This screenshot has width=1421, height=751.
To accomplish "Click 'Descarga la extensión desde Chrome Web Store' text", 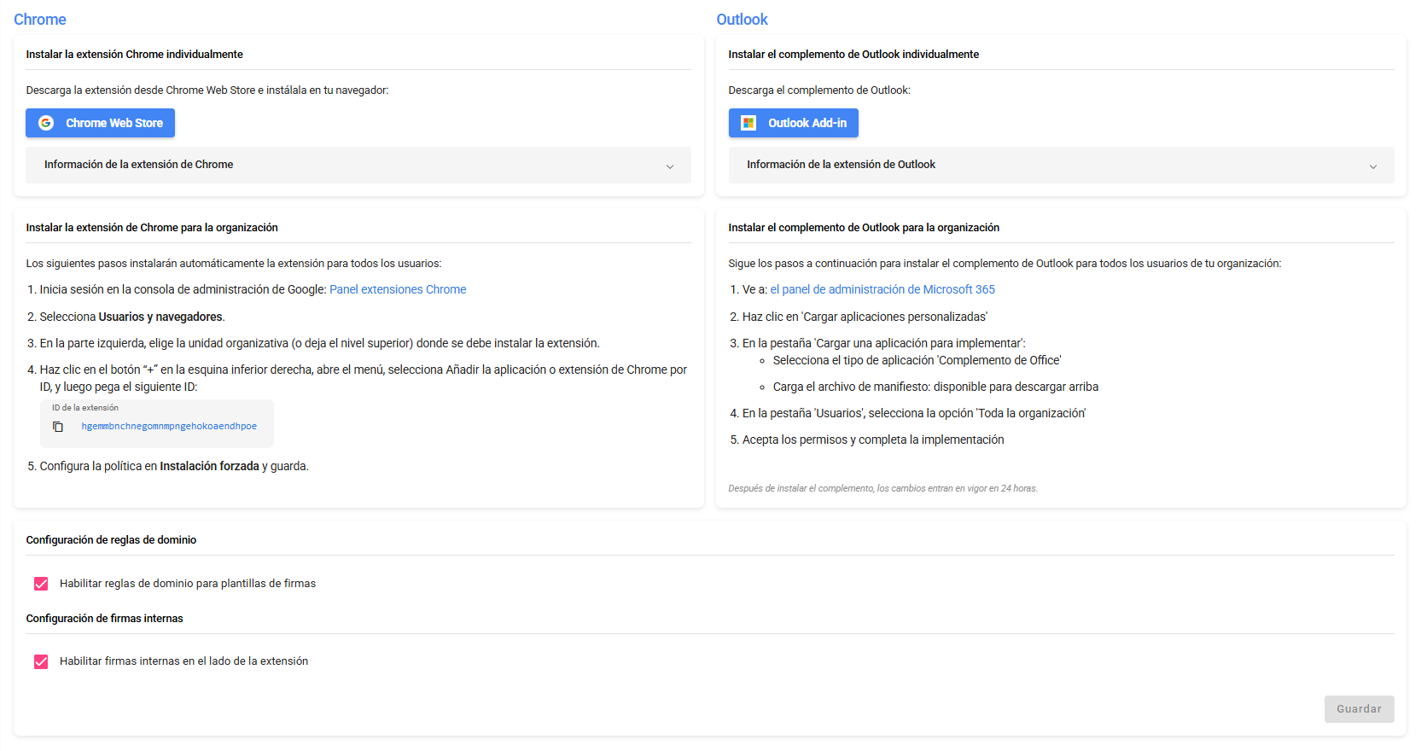I will point(207,90).
